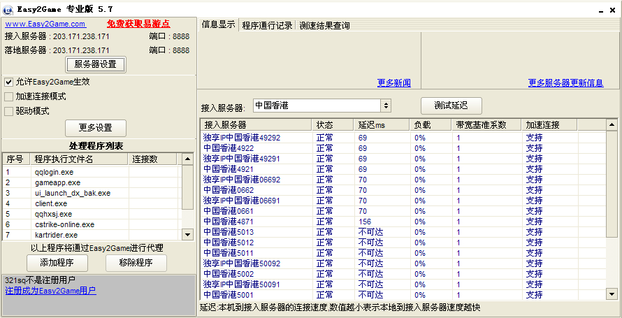Screen dimensions: 622x318
Task: Select server 独享IP中国香港49291
Action: pos(403,159)
